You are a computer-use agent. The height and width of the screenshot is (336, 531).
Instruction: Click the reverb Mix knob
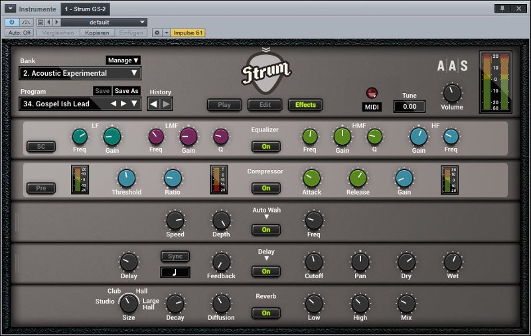(x=406, y=303)
